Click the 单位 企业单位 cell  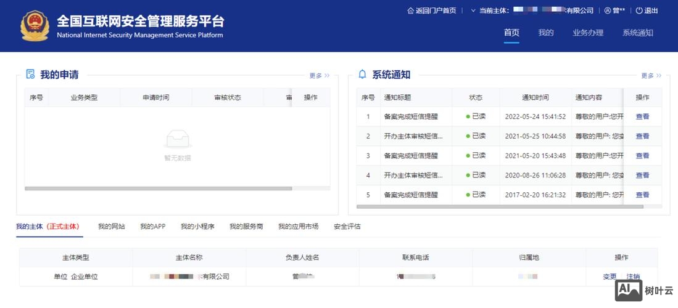[76, 277]
